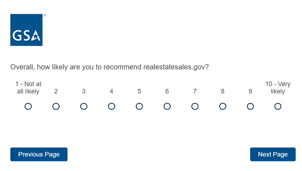Pick the radio button under 4
Screen dimensions: 302x171
[x=111, y=106]
